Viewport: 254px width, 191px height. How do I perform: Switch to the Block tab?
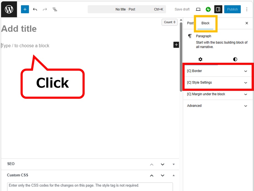pyautogui.click(x=205, y=23)
